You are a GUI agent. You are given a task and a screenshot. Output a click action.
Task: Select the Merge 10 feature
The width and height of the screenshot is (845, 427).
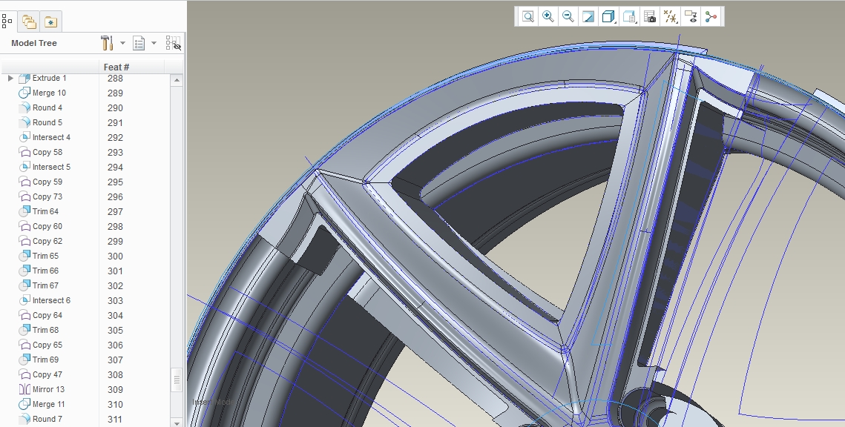point(49,93)
